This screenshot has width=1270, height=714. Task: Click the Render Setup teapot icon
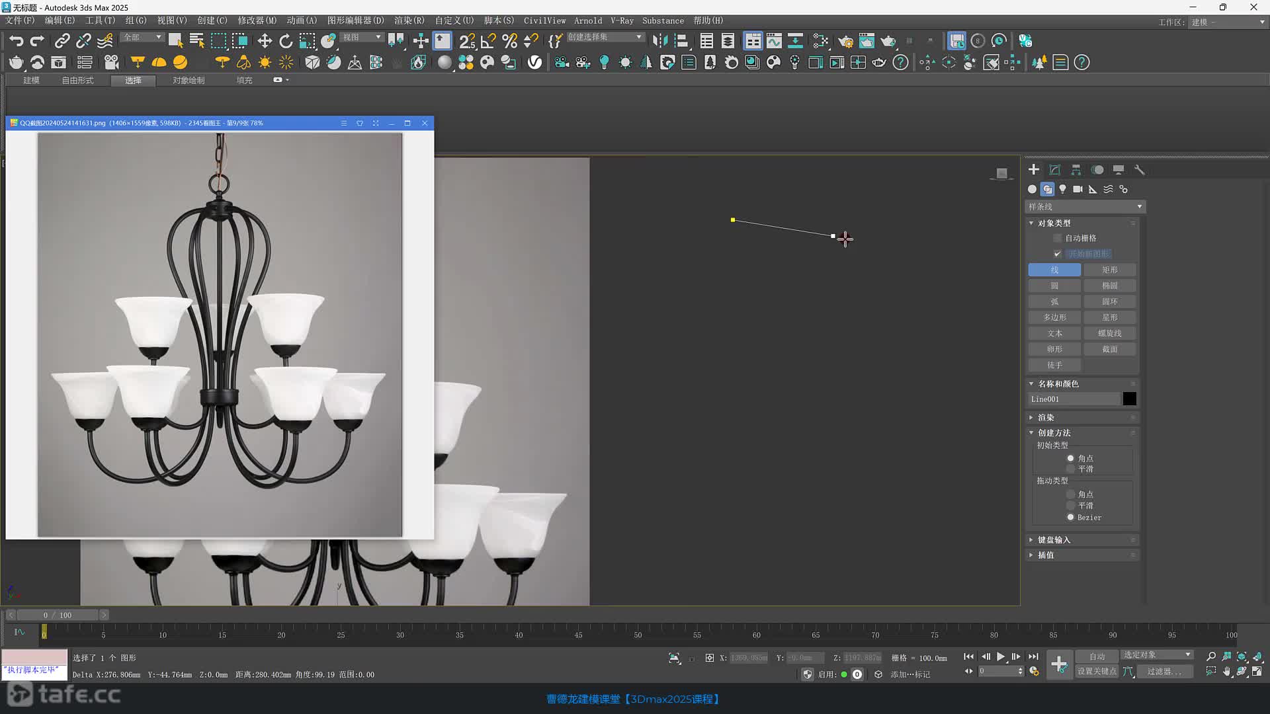[845, 41]
